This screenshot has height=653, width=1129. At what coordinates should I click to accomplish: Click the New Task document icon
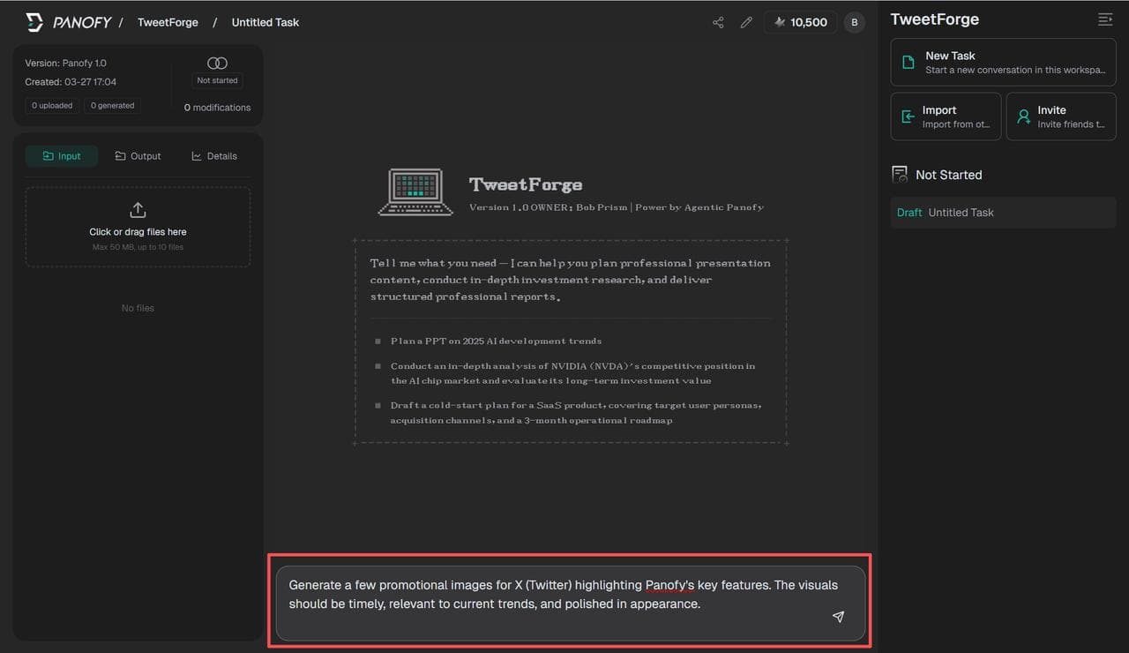tap(909, 60)
